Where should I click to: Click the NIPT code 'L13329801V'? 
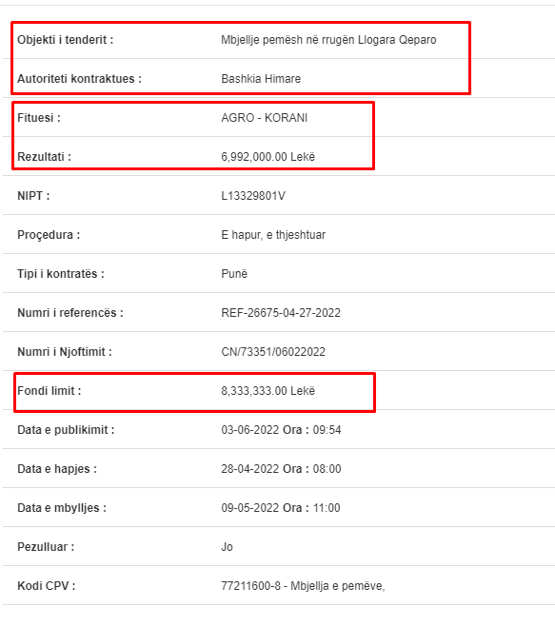253,196
